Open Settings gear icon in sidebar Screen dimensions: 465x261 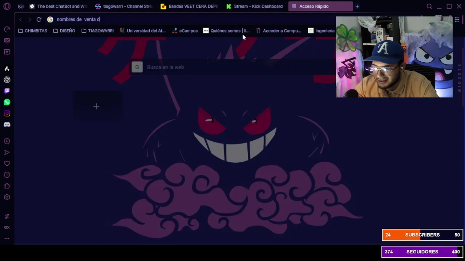point(7,198)
